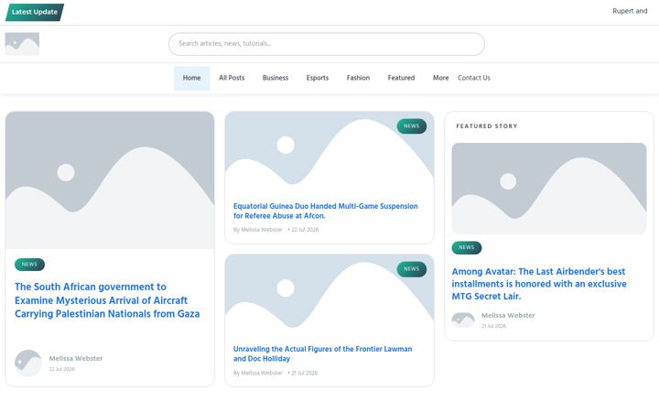This screenshot has width=659, height=412.
Task: Click Melissa Webster avatar on South African article
Action: (x=28, y=363)
